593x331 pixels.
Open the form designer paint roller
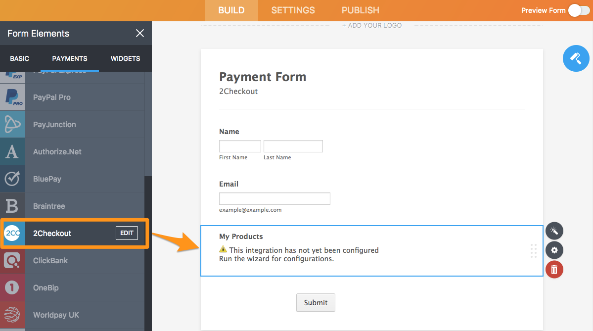[x=576, y=58]
